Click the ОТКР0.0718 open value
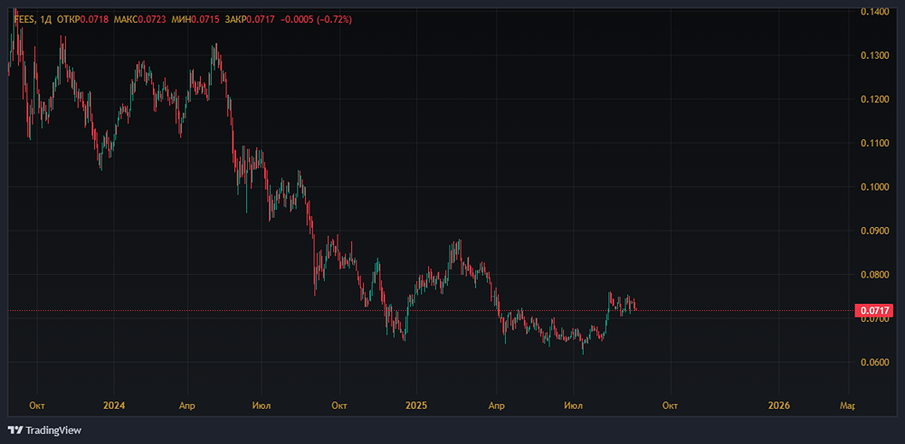 [x=82, y=20]
